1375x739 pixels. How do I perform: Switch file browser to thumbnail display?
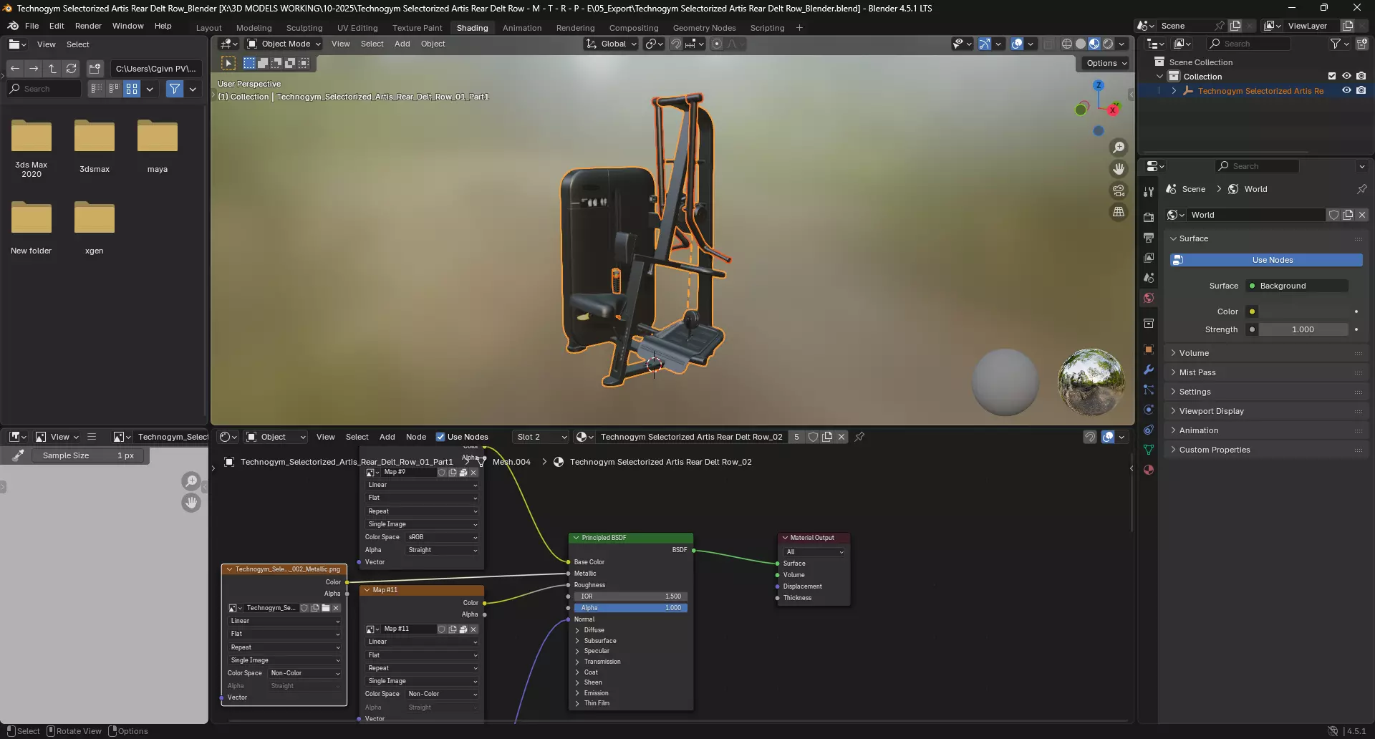[x=132, y=89]
